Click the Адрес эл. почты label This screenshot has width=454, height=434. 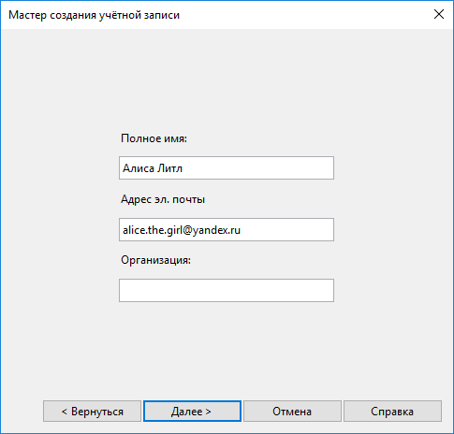[x=163, y=199]
